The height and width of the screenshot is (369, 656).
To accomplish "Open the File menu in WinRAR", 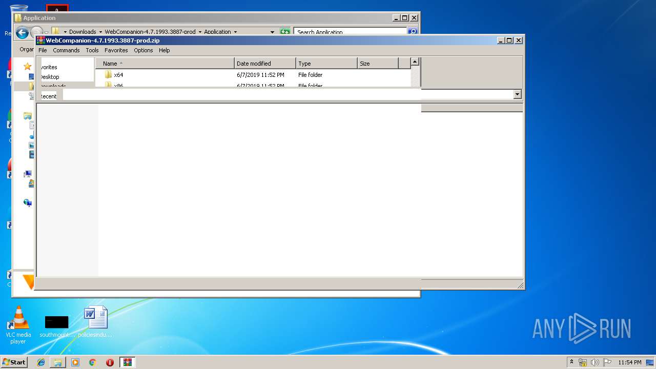I will (43, 50).
